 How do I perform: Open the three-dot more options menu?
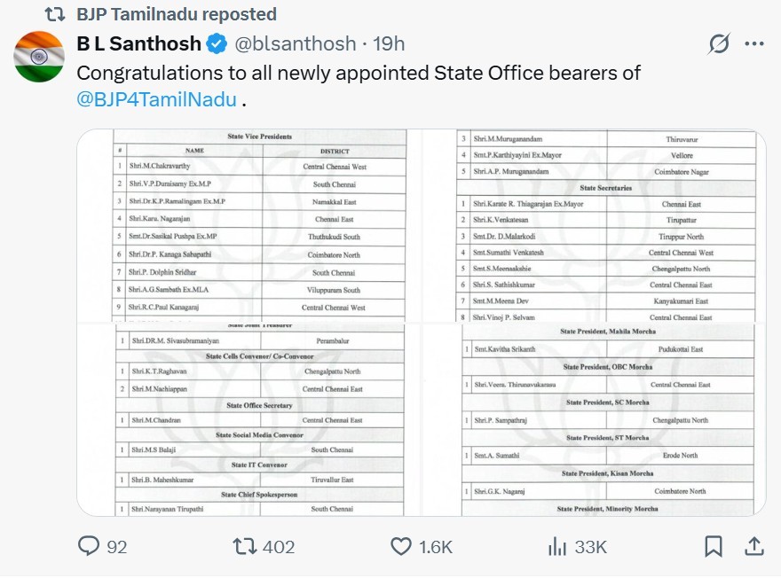(x=753, y=43)
